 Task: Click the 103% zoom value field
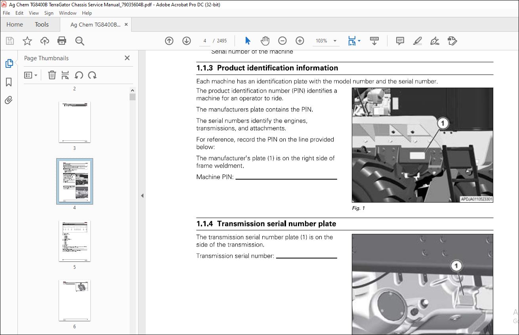point(321,41)
